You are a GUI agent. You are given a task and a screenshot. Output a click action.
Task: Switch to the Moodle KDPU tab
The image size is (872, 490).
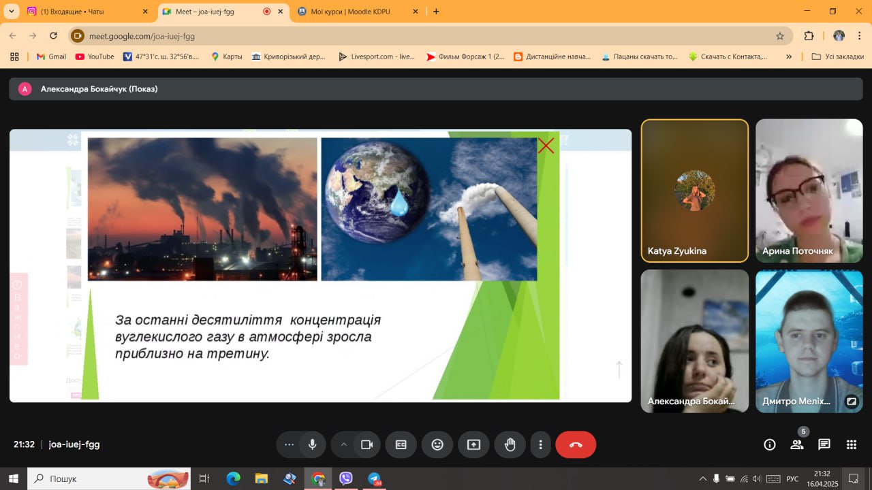point(358,12)
